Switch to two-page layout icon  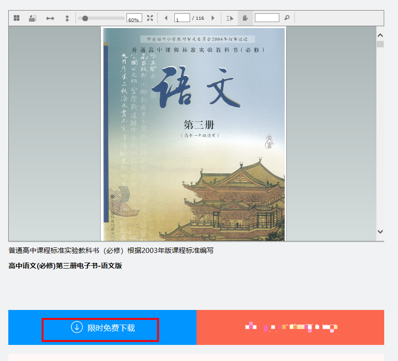(x=33, y=18)
